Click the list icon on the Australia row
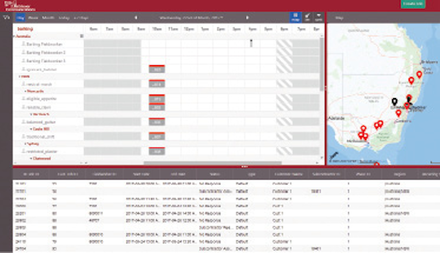 click(x=82, y=36)
